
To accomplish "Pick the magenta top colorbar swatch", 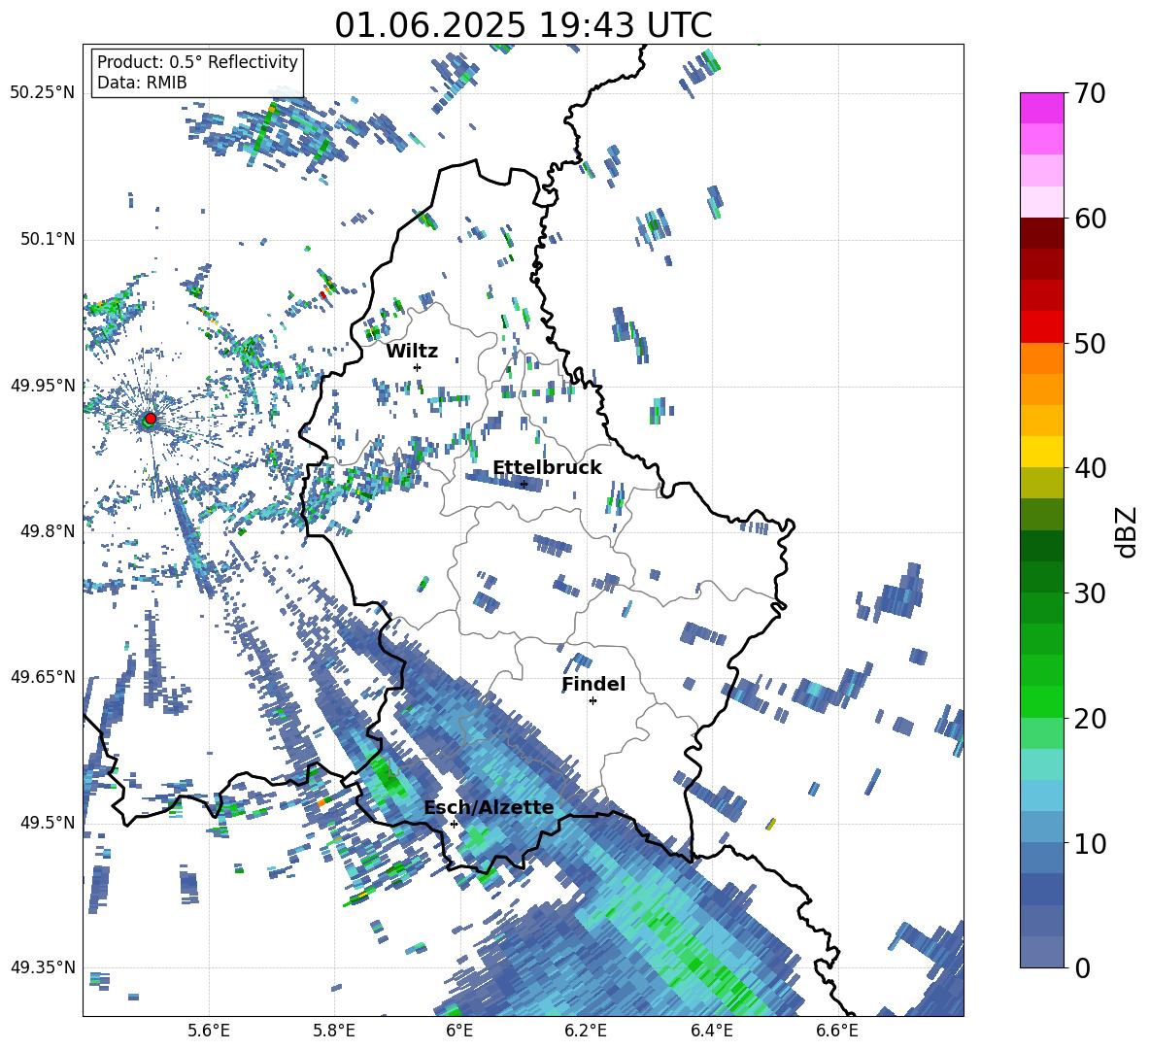I will (1041, 109).
